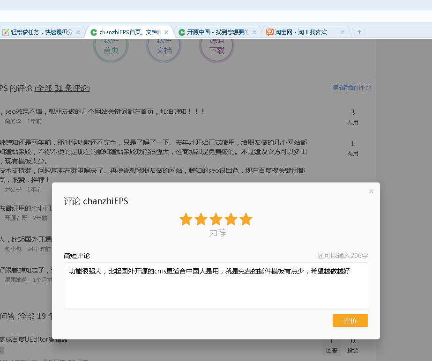The height and width of the screenshot is (361, 432).
Task: Click the 24小时前 timestamp
Action: point(39,249)
